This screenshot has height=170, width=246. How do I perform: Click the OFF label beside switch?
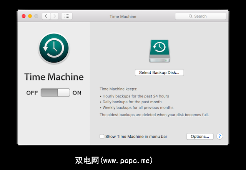(x=32, y=93)
